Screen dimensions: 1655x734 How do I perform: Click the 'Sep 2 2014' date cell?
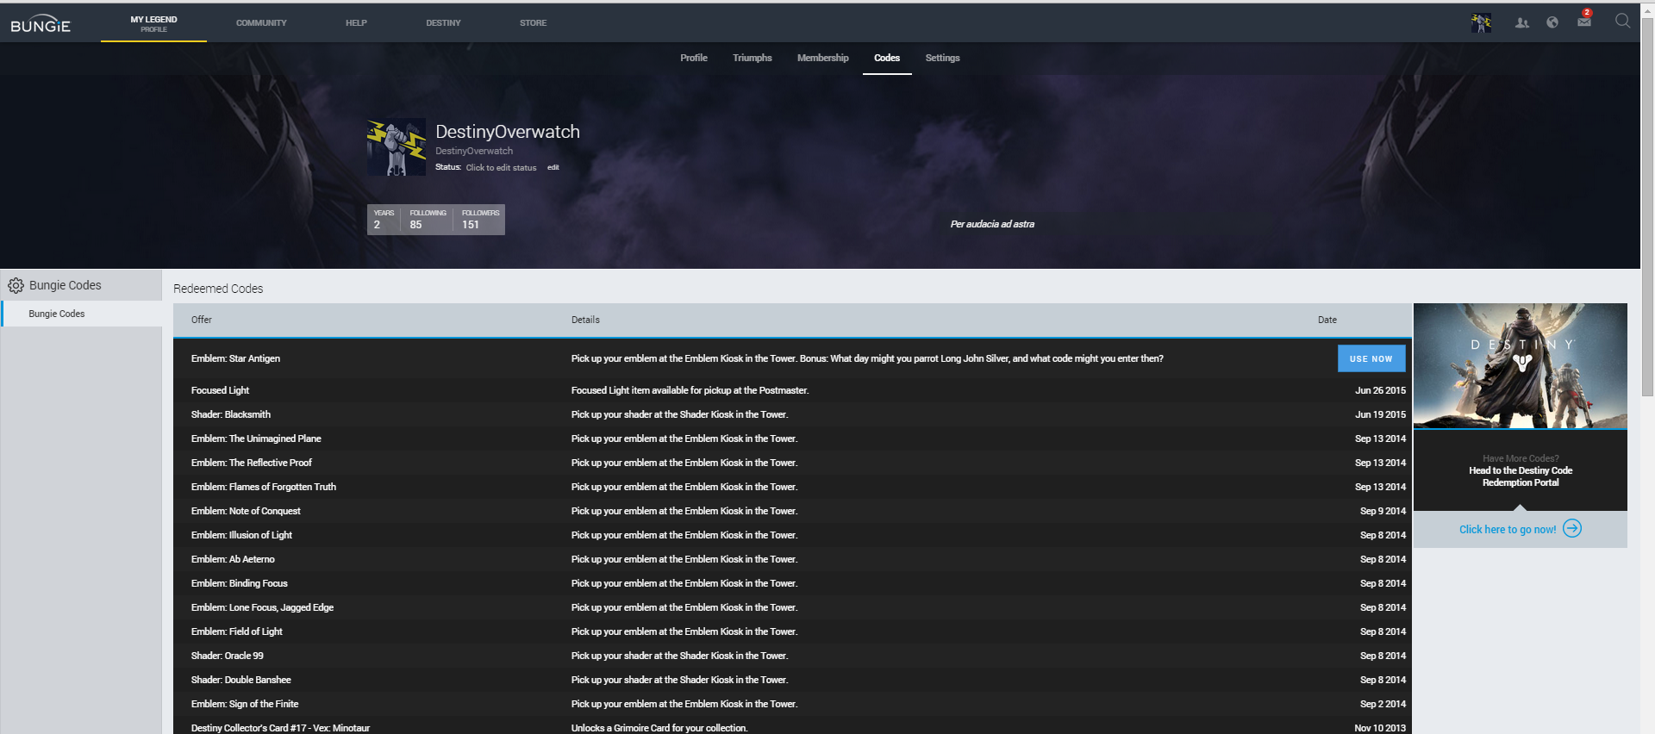[x=1383, y=704]
